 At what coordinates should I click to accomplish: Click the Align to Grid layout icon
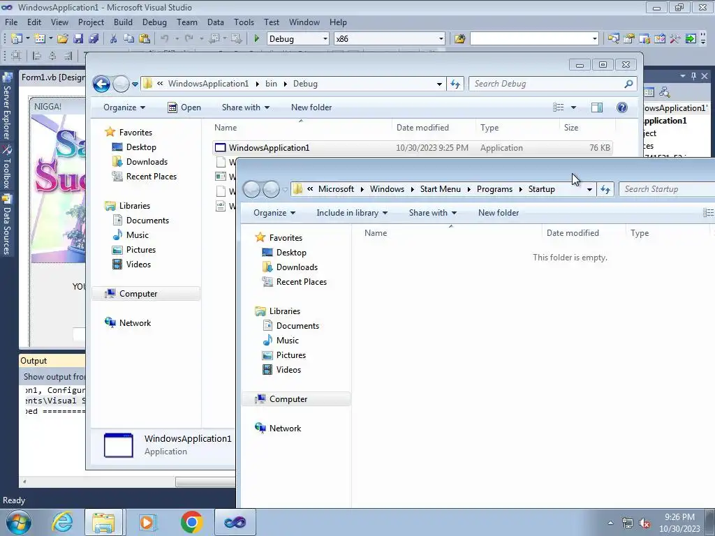click(x=16, y=56)
